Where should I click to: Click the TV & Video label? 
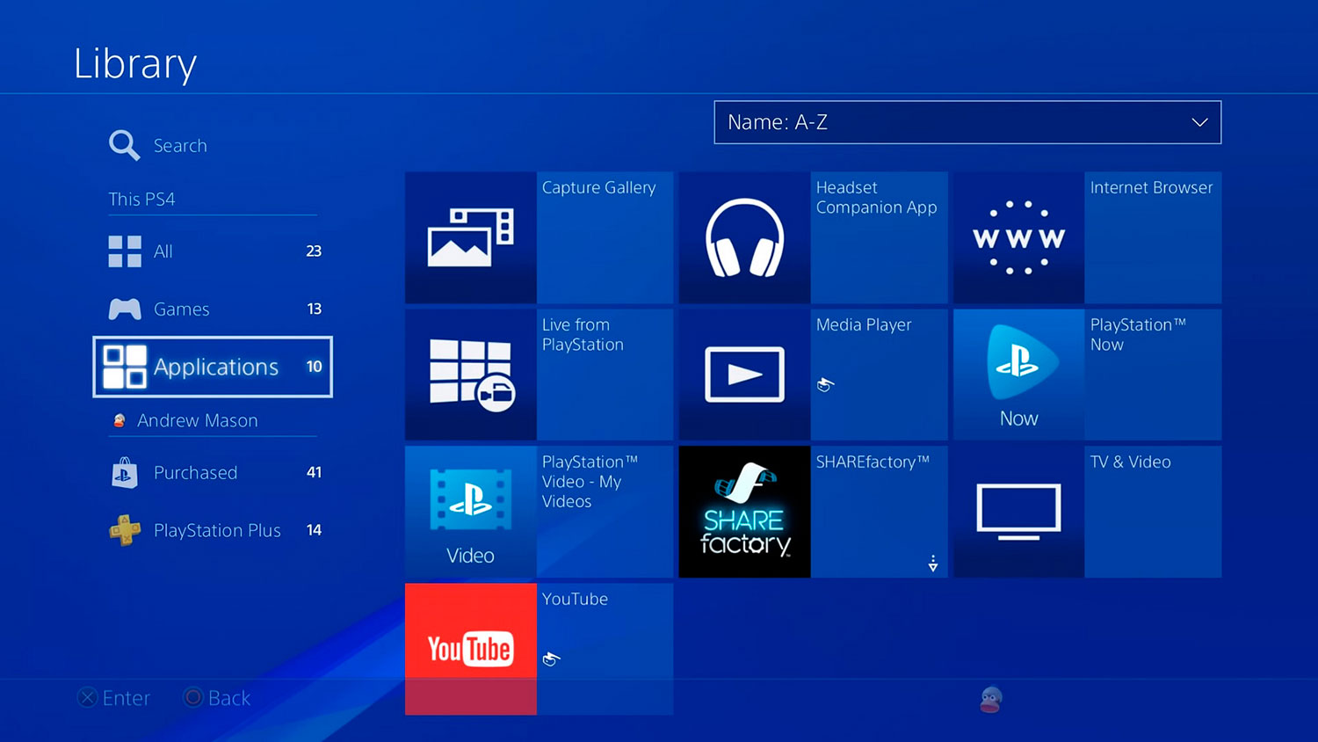1130,462
